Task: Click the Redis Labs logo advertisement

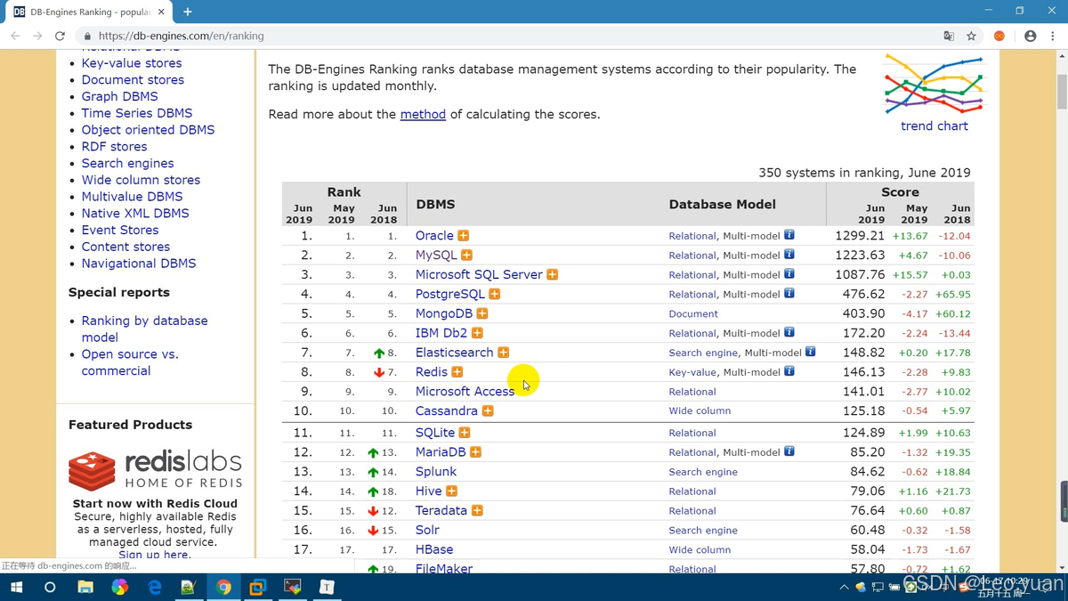Action: pyautogui.click(x=155, y=471)
